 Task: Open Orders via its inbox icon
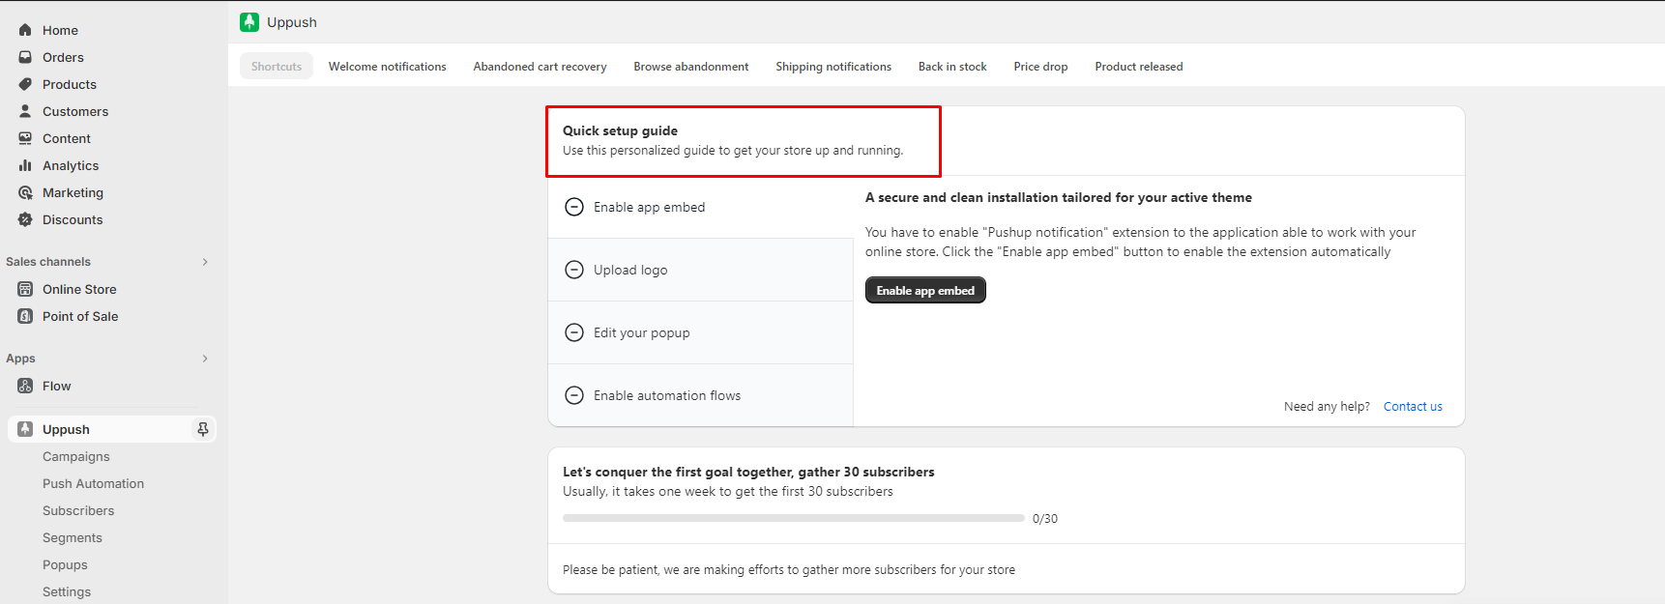coord(25,57)
